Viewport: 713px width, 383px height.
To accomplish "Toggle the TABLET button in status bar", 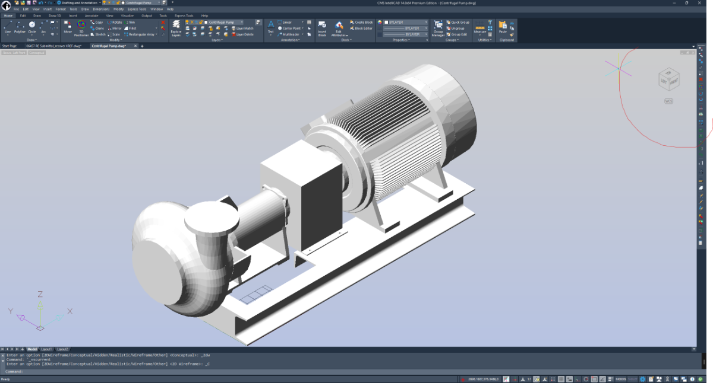I will pyautogui.click(x=633, y=379).
